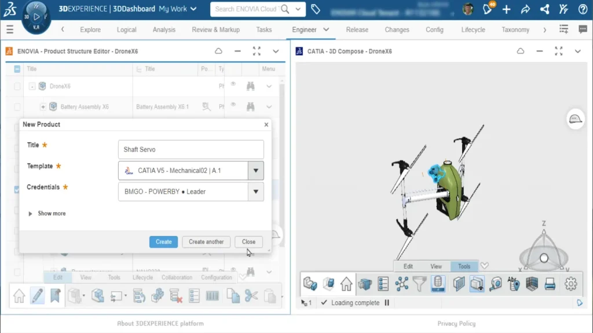Open the search options dropdown chevron
The image size is (593, 333).
click(298, 9)
